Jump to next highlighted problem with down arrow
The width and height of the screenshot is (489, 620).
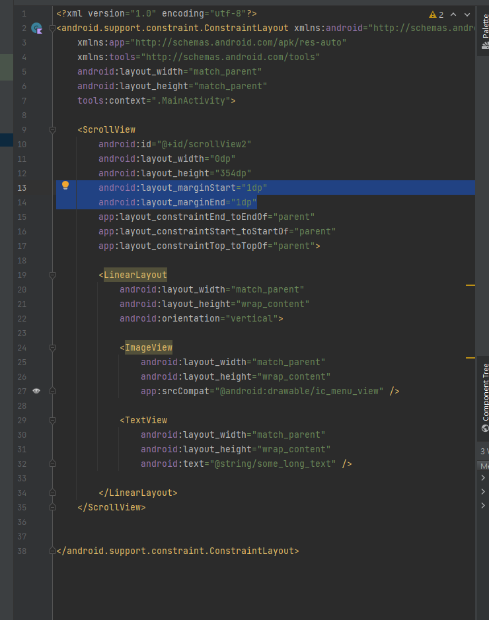point(467,15)
